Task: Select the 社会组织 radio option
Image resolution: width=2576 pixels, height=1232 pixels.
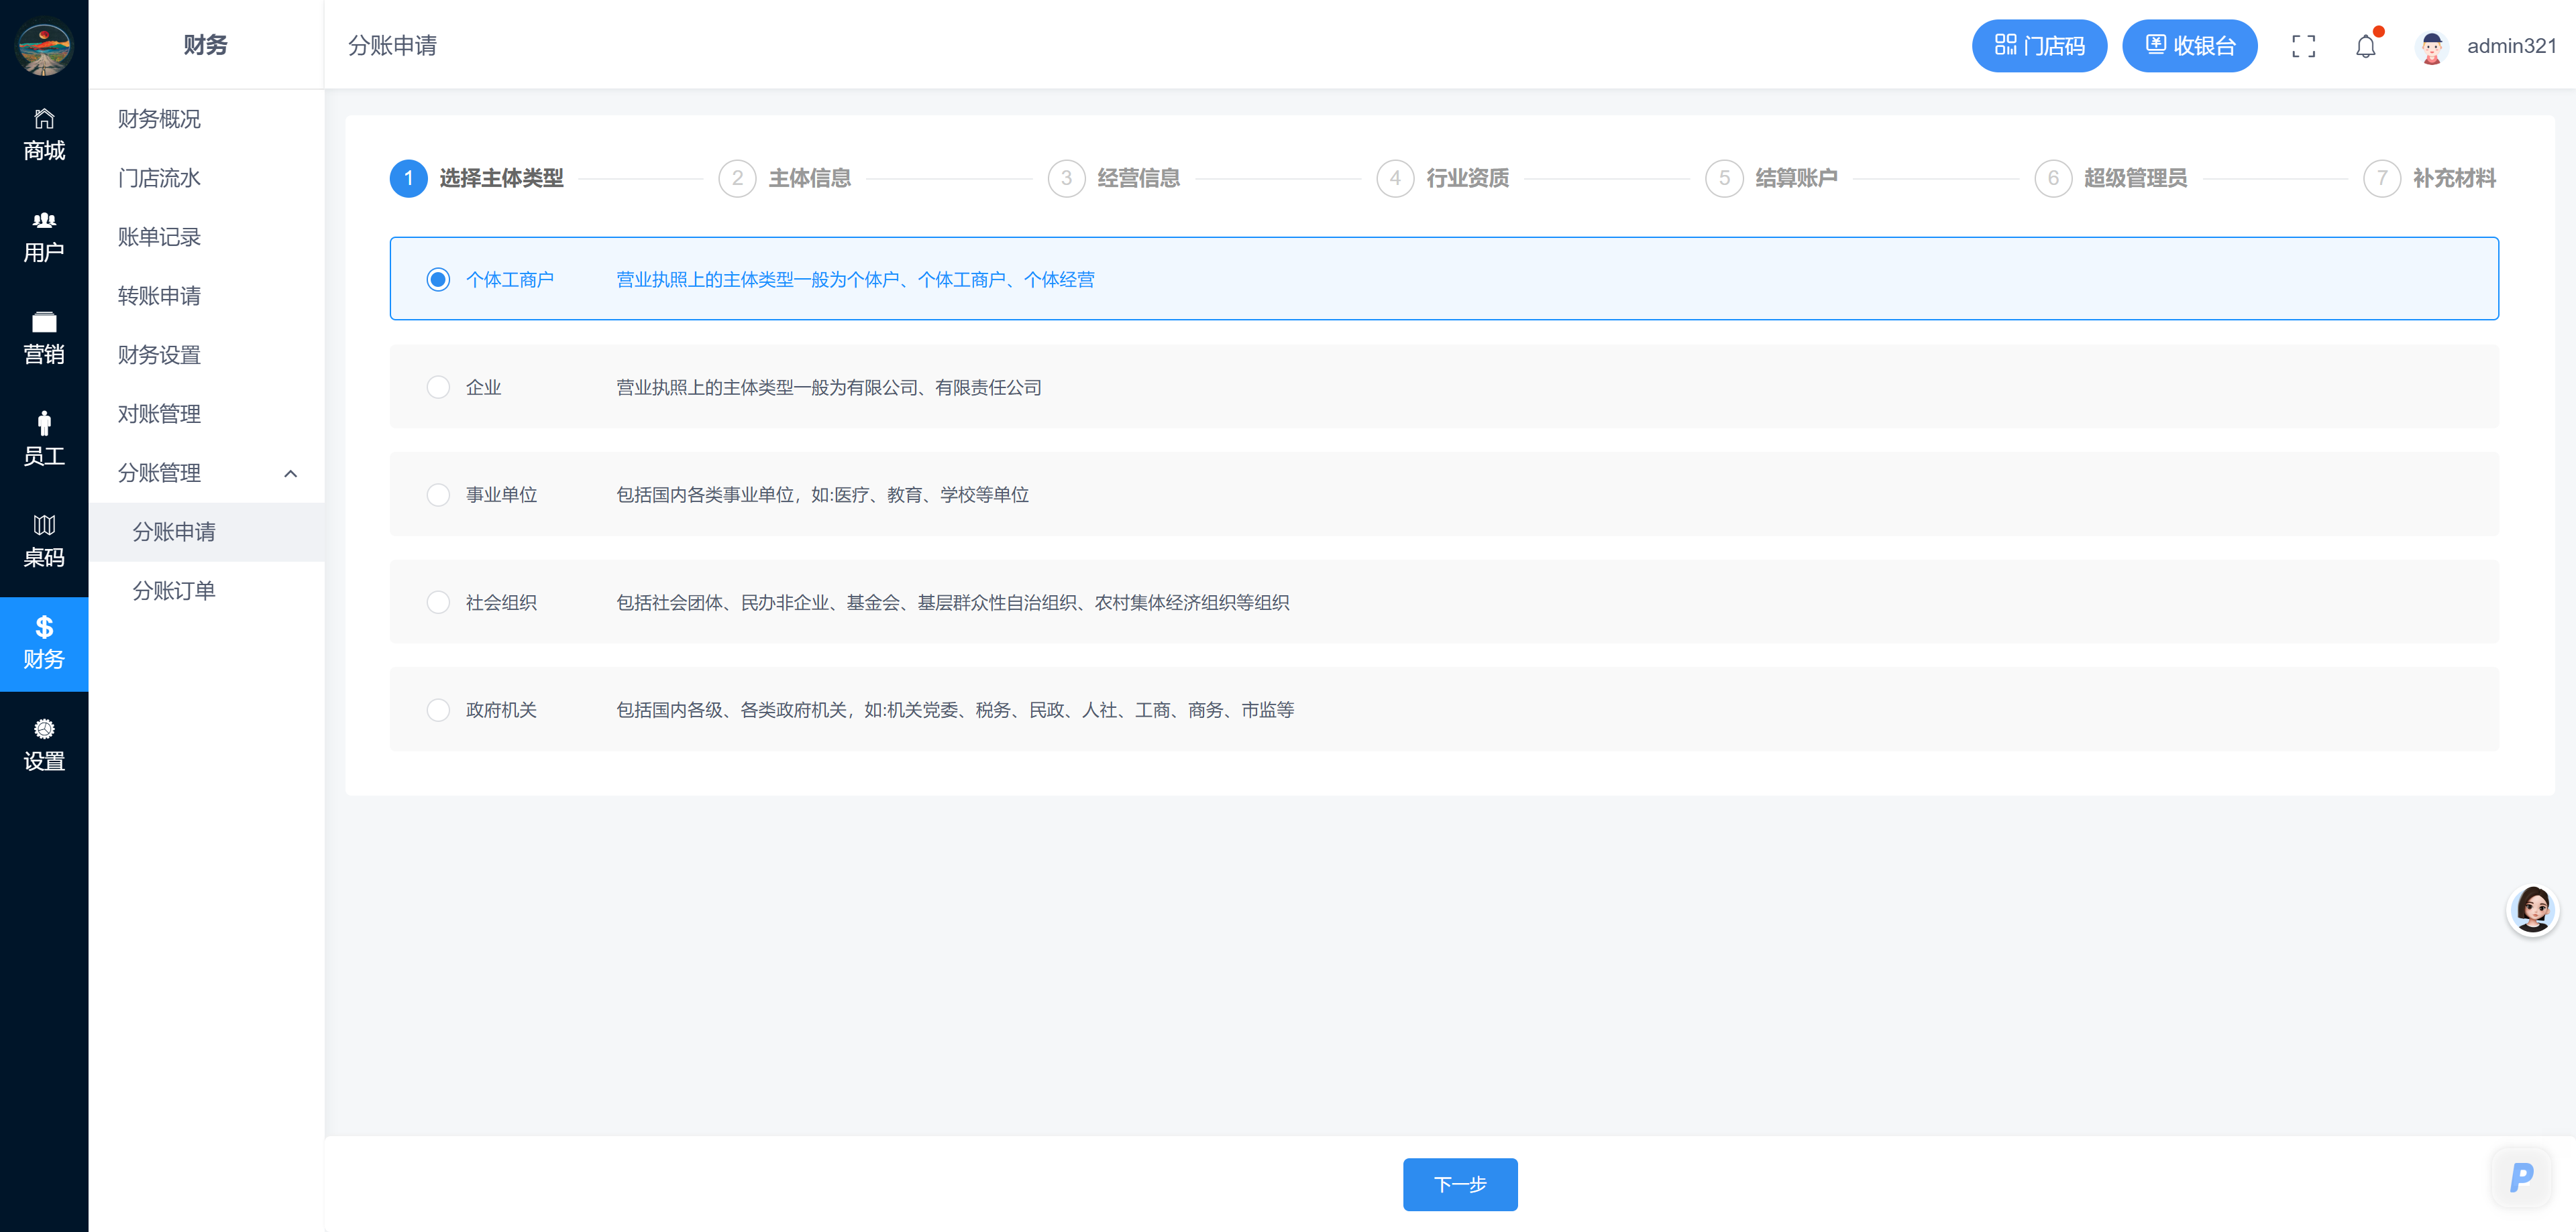Action: [438, 603]
